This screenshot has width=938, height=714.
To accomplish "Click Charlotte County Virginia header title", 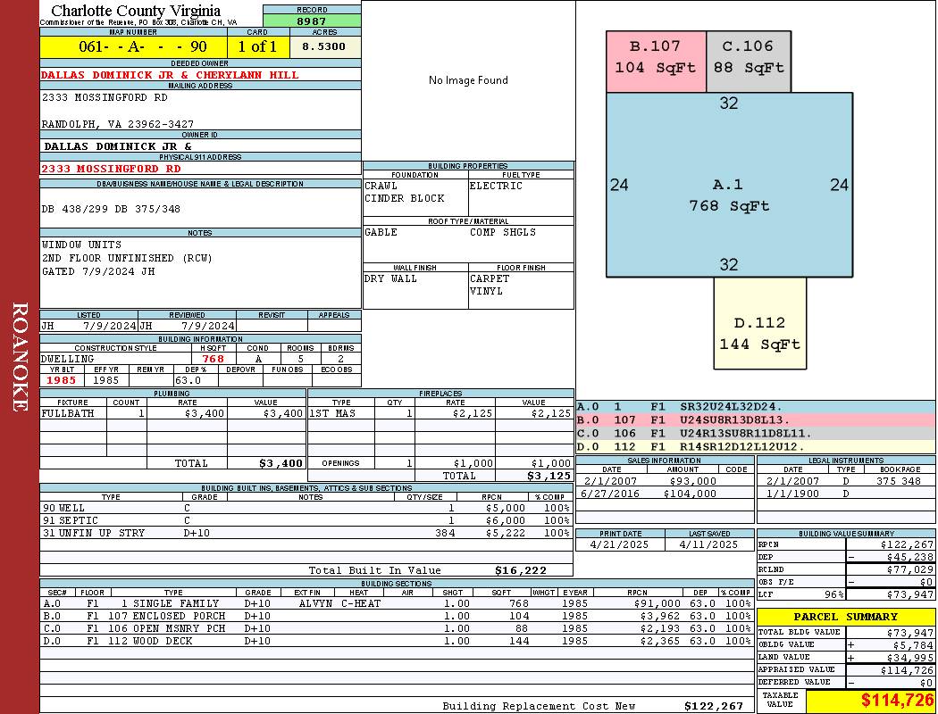I will coord(136,11).
